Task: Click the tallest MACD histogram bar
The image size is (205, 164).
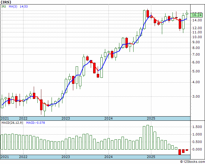Action: tap(148, 137)
